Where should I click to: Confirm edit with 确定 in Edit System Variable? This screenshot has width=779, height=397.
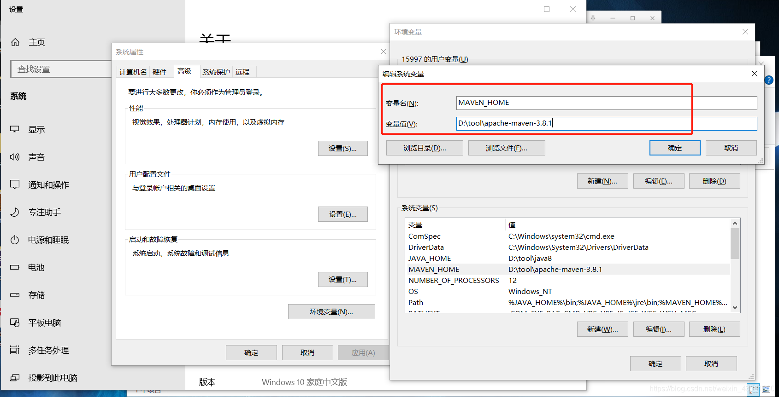pos(675,148)
